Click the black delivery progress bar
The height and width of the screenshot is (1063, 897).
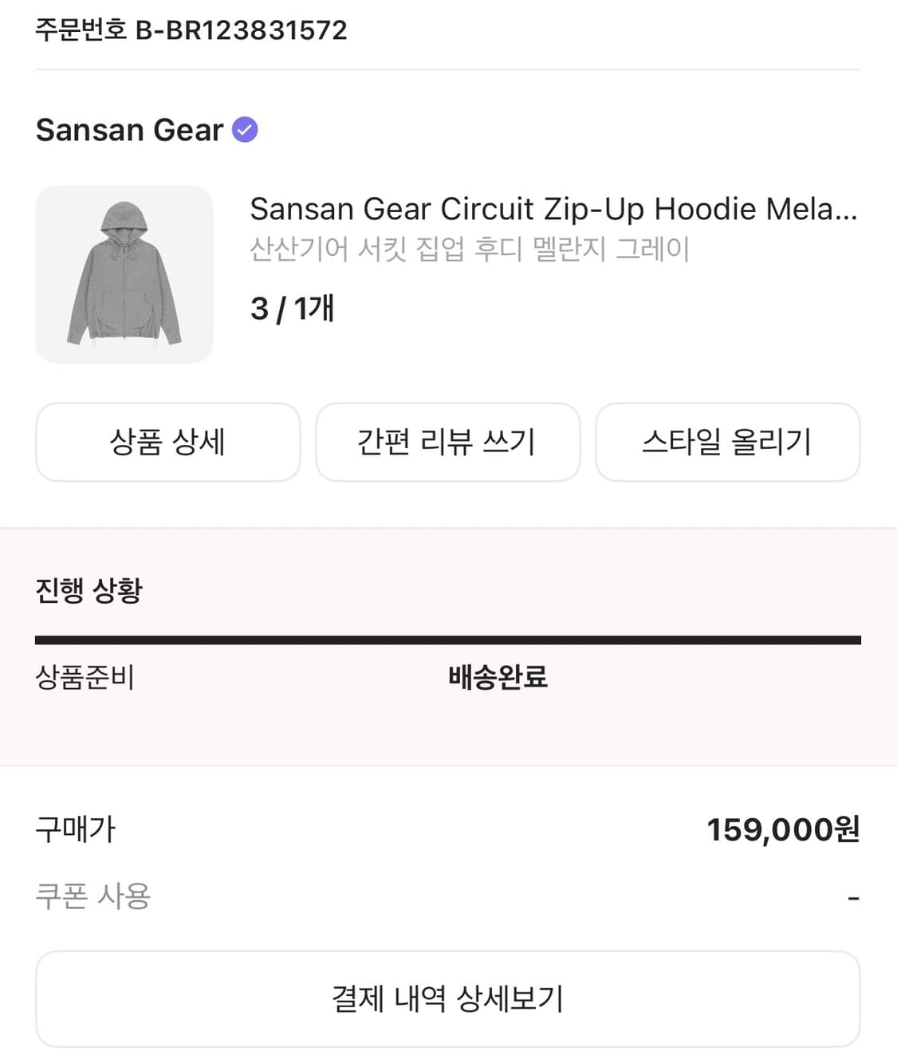click(447, 640)
